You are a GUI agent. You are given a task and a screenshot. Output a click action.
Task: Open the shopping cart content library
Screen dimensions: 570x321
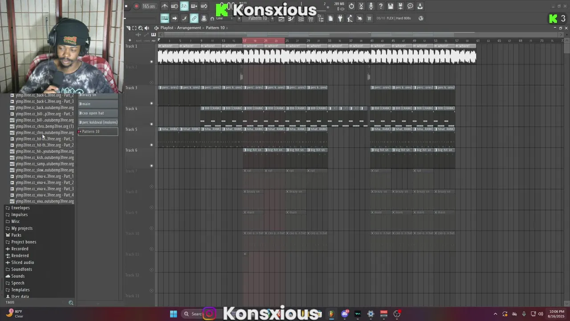pos(369,18)
